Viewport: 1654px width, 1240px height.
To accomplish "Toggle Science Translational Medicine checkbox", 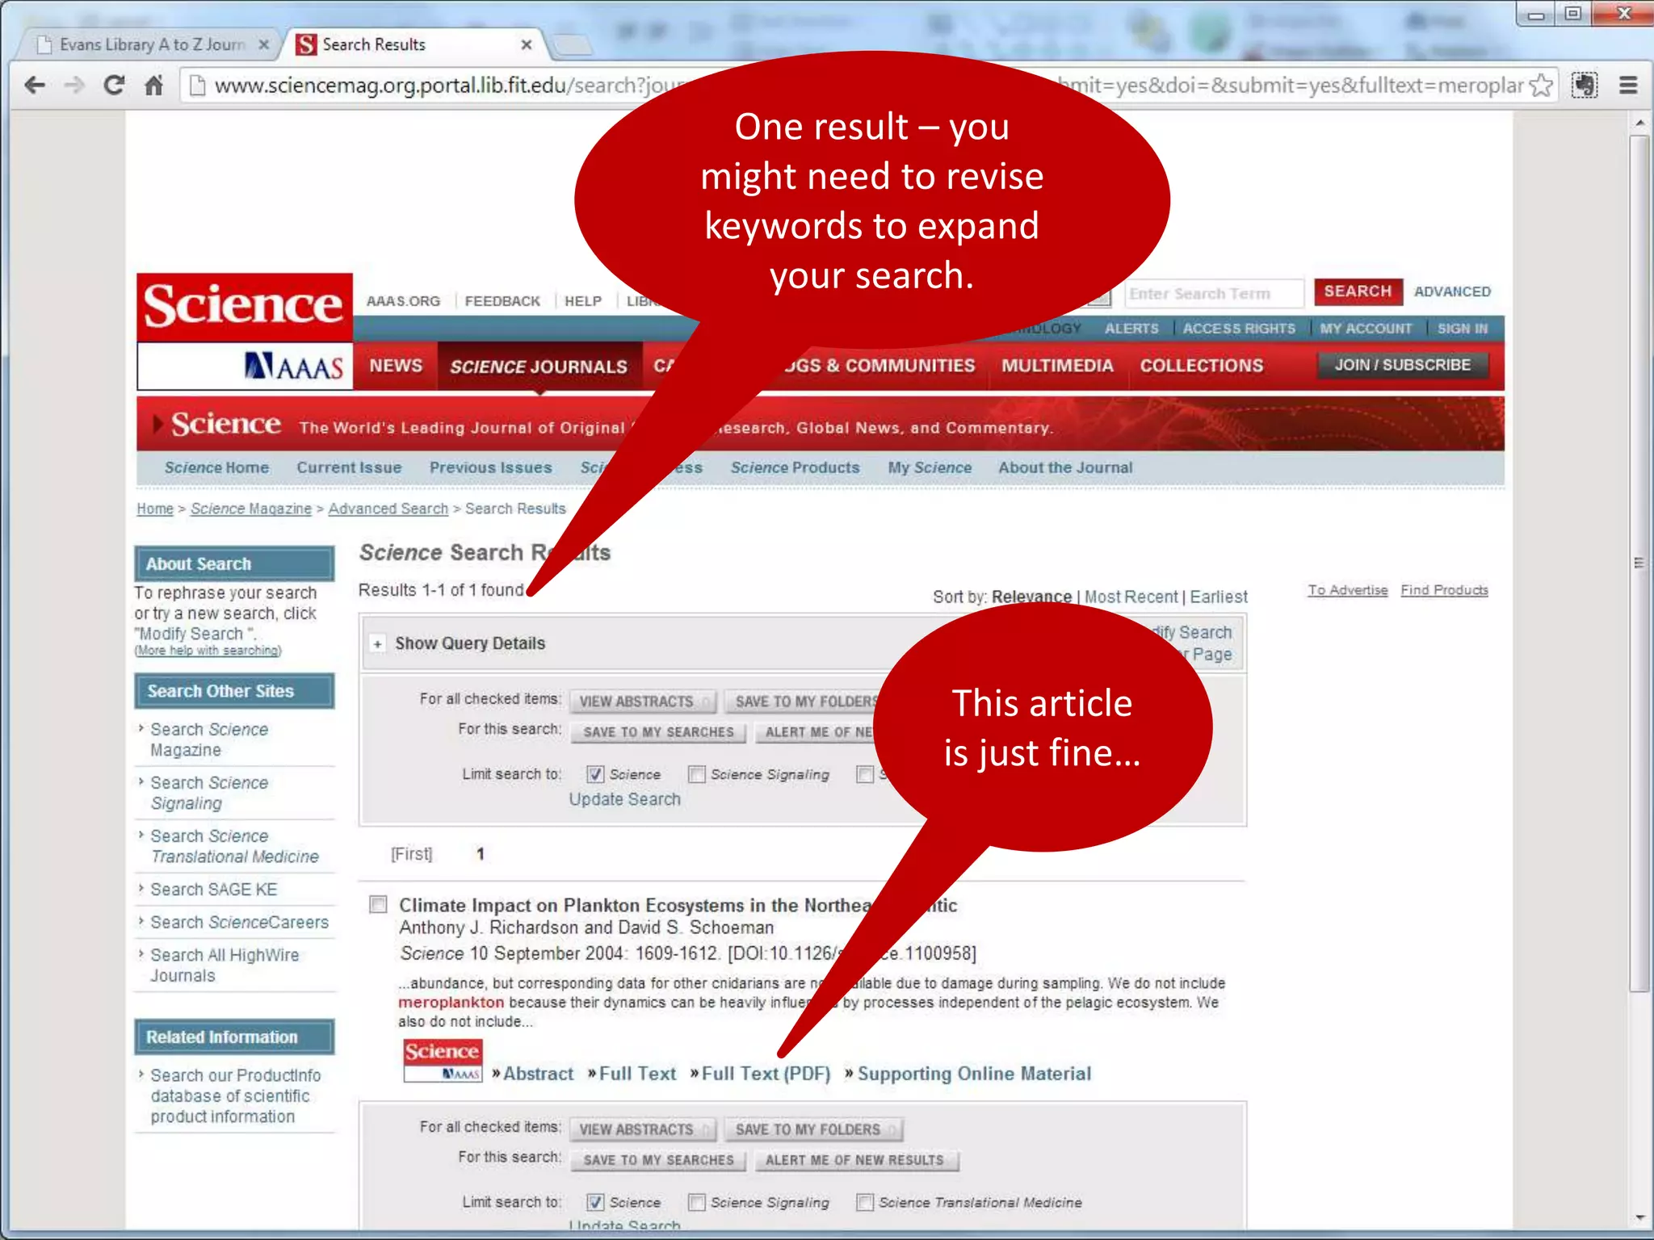I will point(865,1202).
